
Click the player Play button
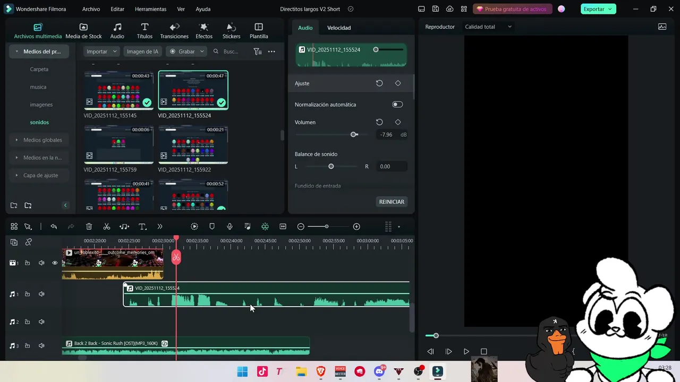click(x=466, y=351)
